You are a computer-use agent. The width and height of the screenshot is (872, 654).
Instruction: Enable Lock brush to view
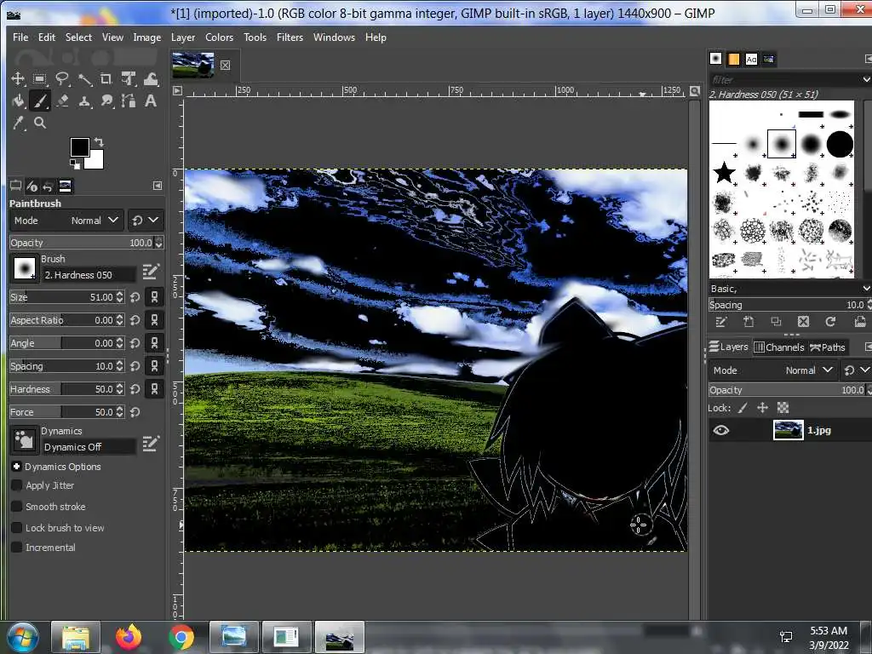click(17, 528)
